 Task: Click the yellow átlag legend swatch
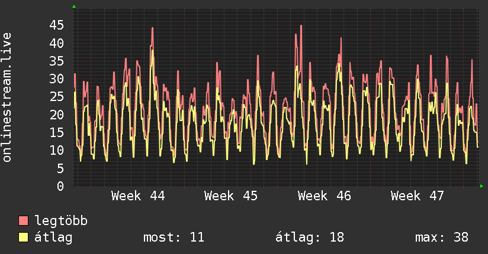[x=23, y=237]
